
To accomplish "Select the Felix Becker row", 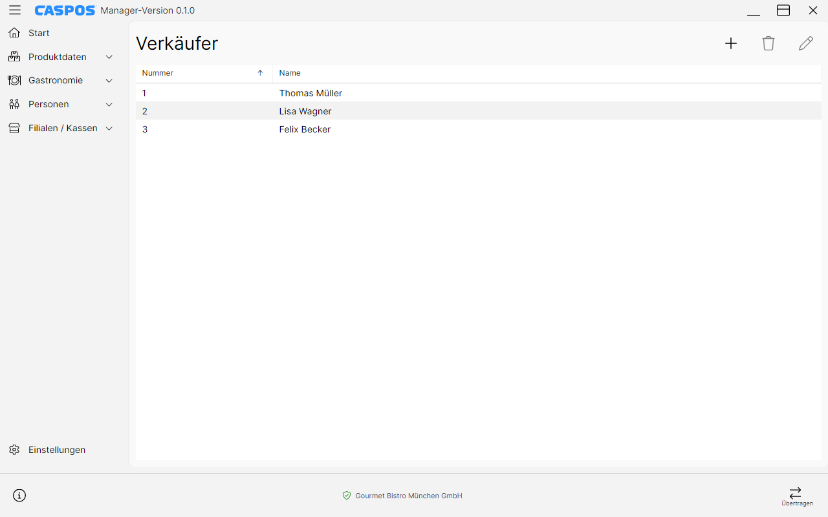I will 479,129.
